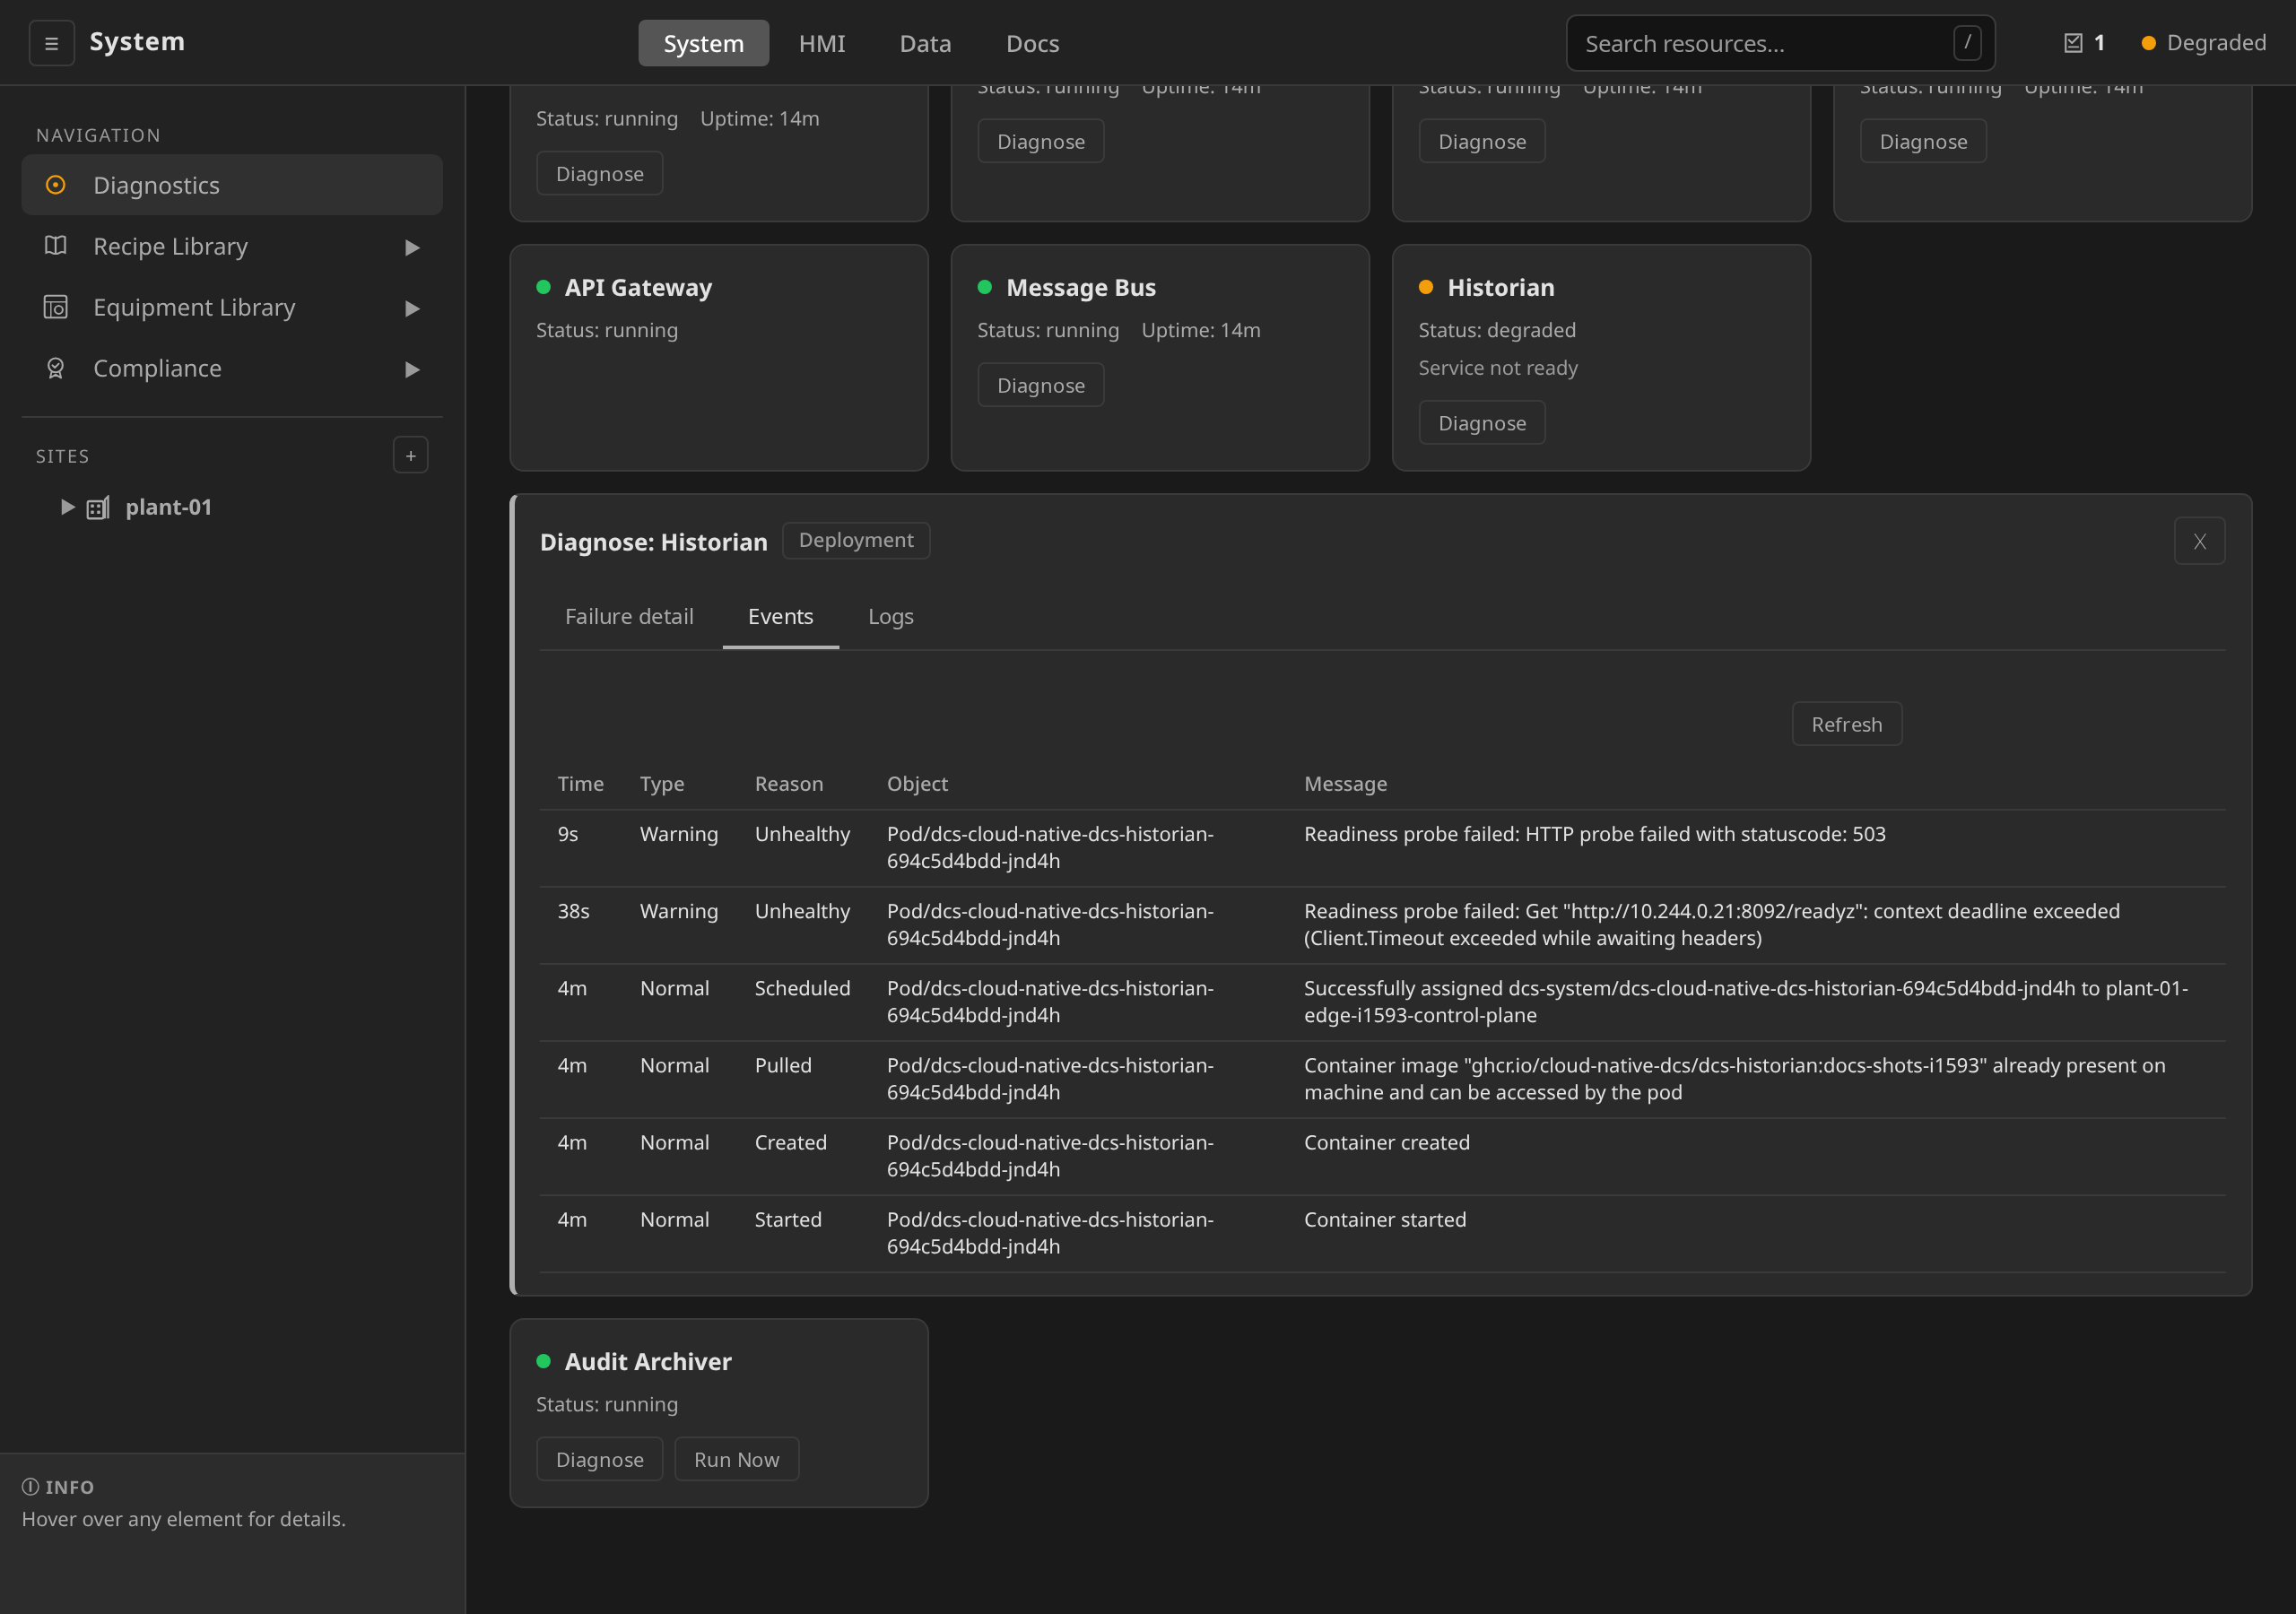Viewport: 2296px width, 1614px height.
Task: Expand the Compliance submenu arrow
Action: 412,369
